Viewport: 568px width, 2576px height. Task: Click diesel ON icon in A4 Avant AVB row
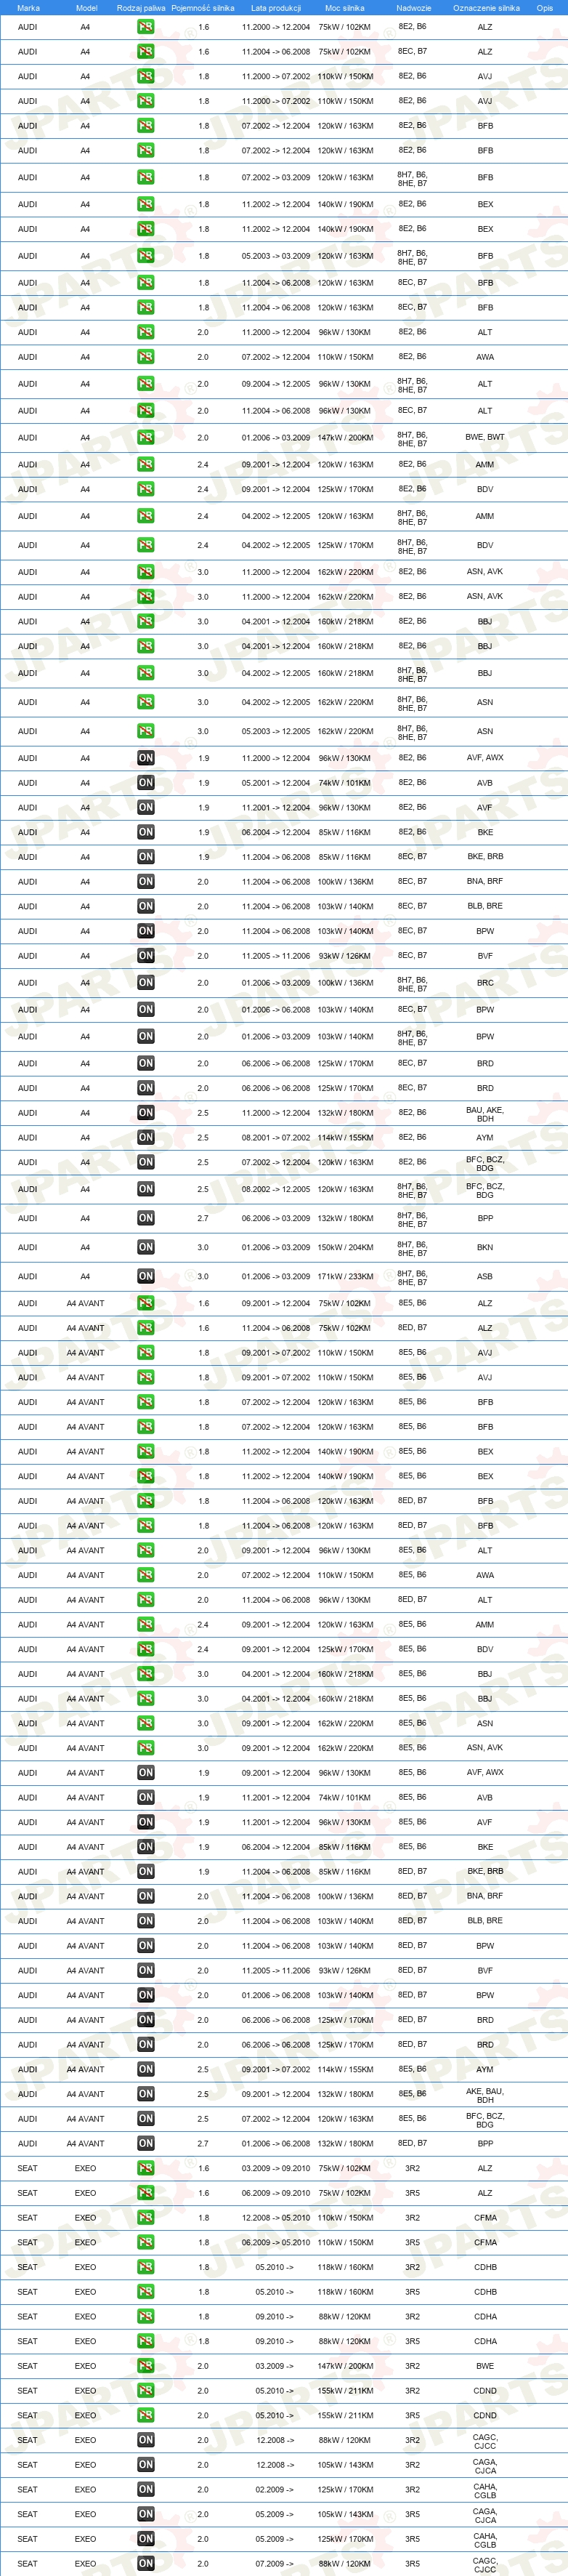146,1798
